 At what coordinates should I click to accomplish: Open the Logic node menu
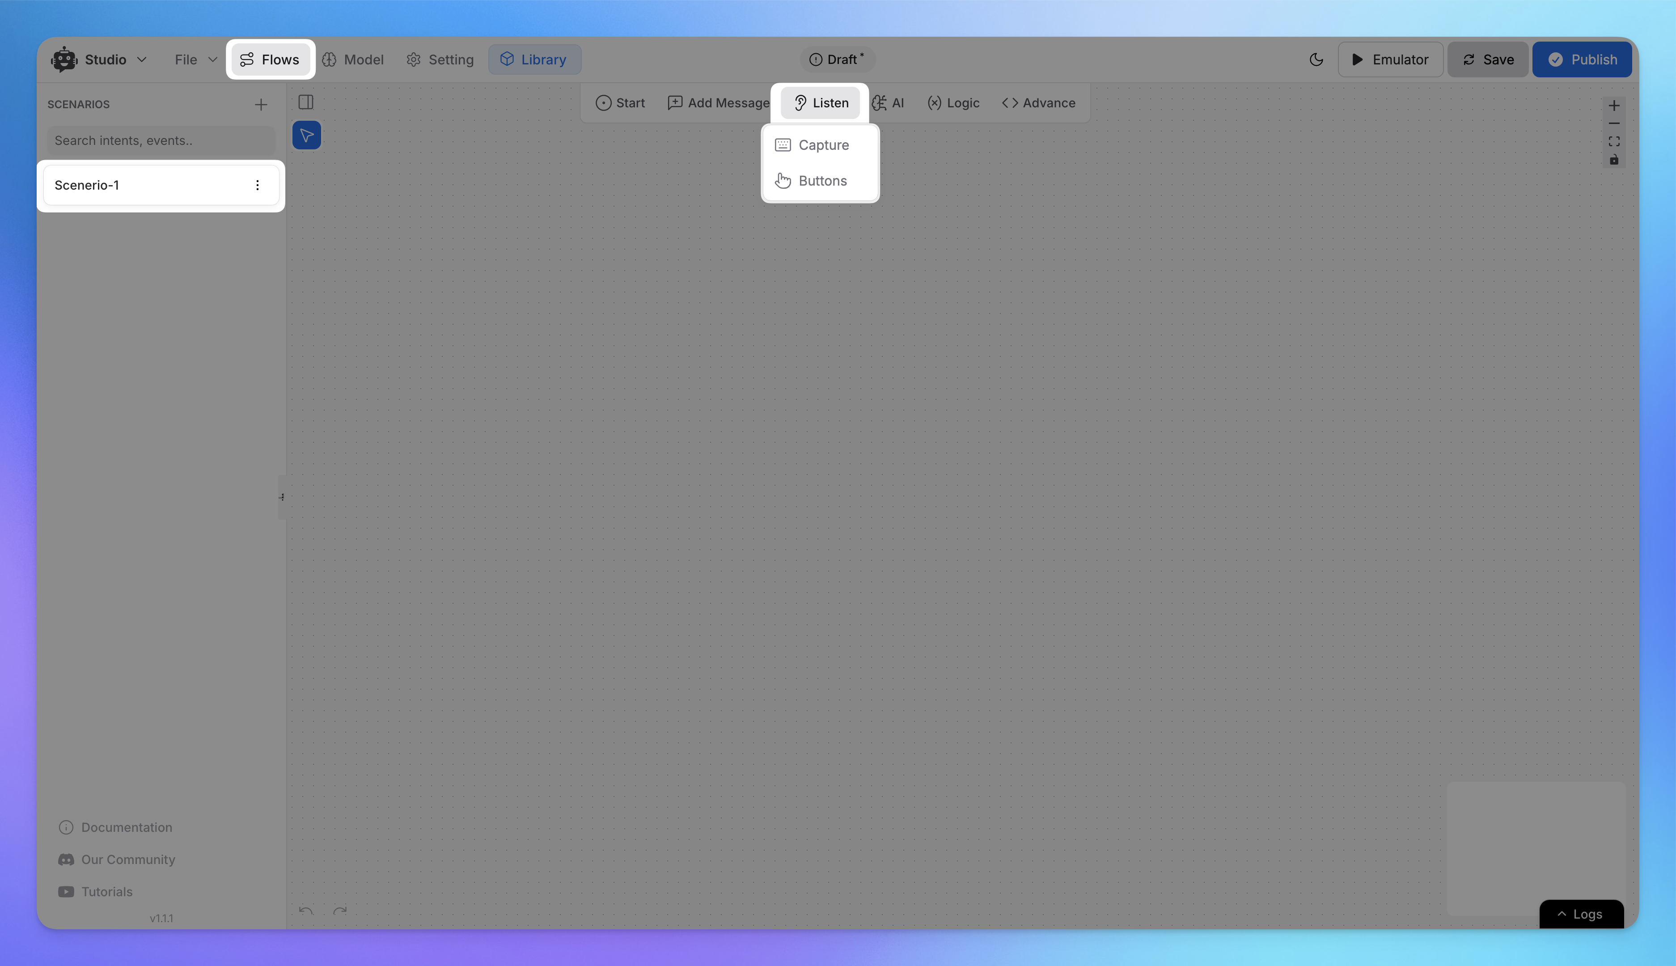pyautogui.click(x=953, y=103)
